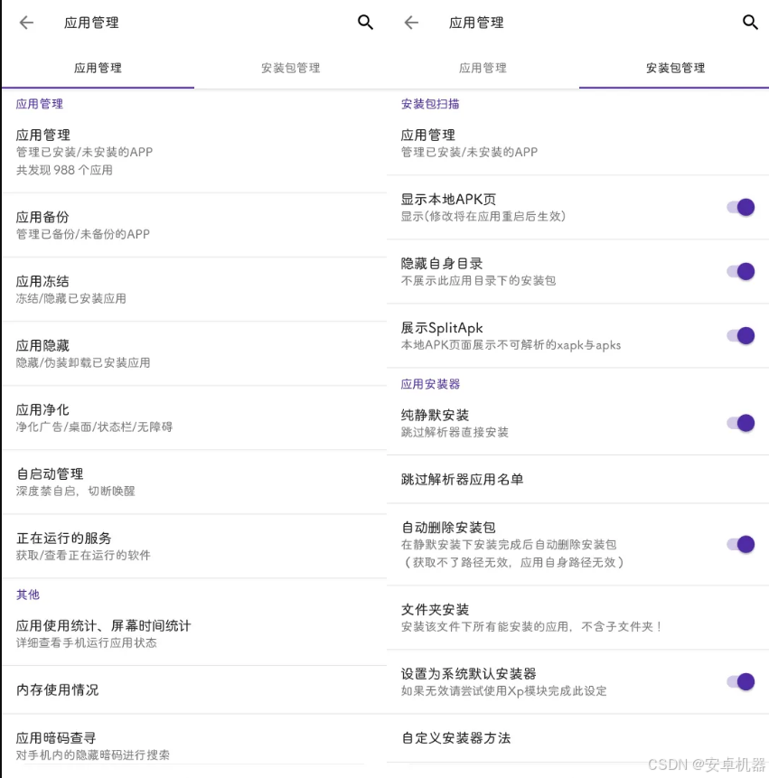Toggle 自动删除安装包 switch

741,544
